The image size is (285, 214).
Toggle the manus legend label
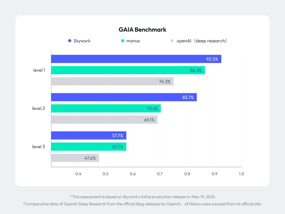click(x=133, y=41)
